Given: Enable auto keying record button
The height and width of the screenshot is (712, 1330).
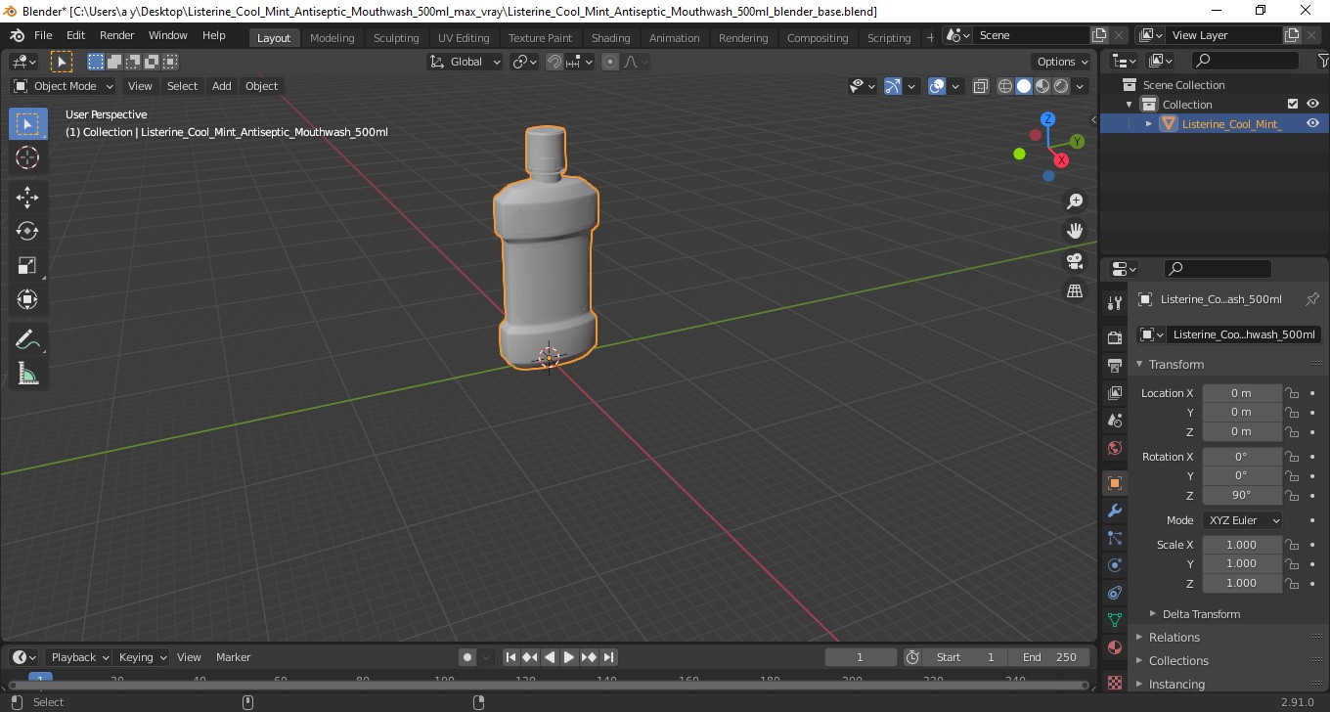Looking at the screenshot, I should click(467, 657).
